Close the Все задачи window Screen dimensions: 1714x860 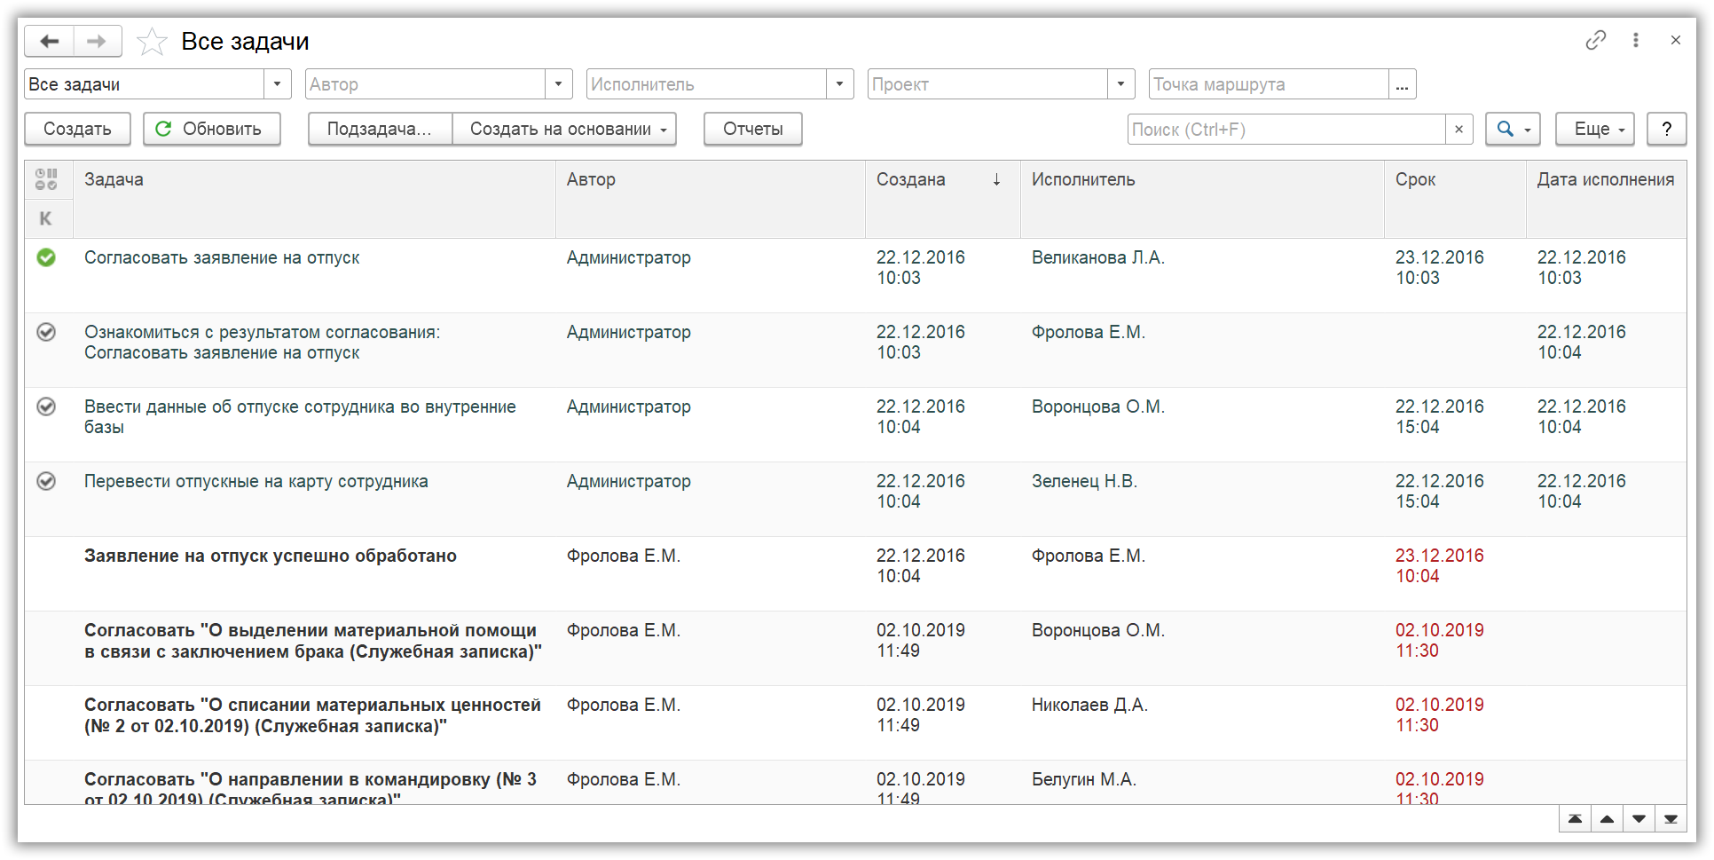tap(1675, 40)
